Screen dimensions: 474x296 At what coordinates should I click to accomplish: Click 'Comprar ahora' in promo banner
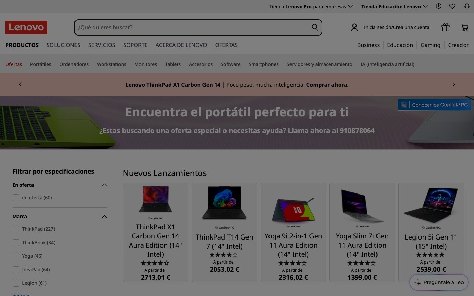(327, 85)
